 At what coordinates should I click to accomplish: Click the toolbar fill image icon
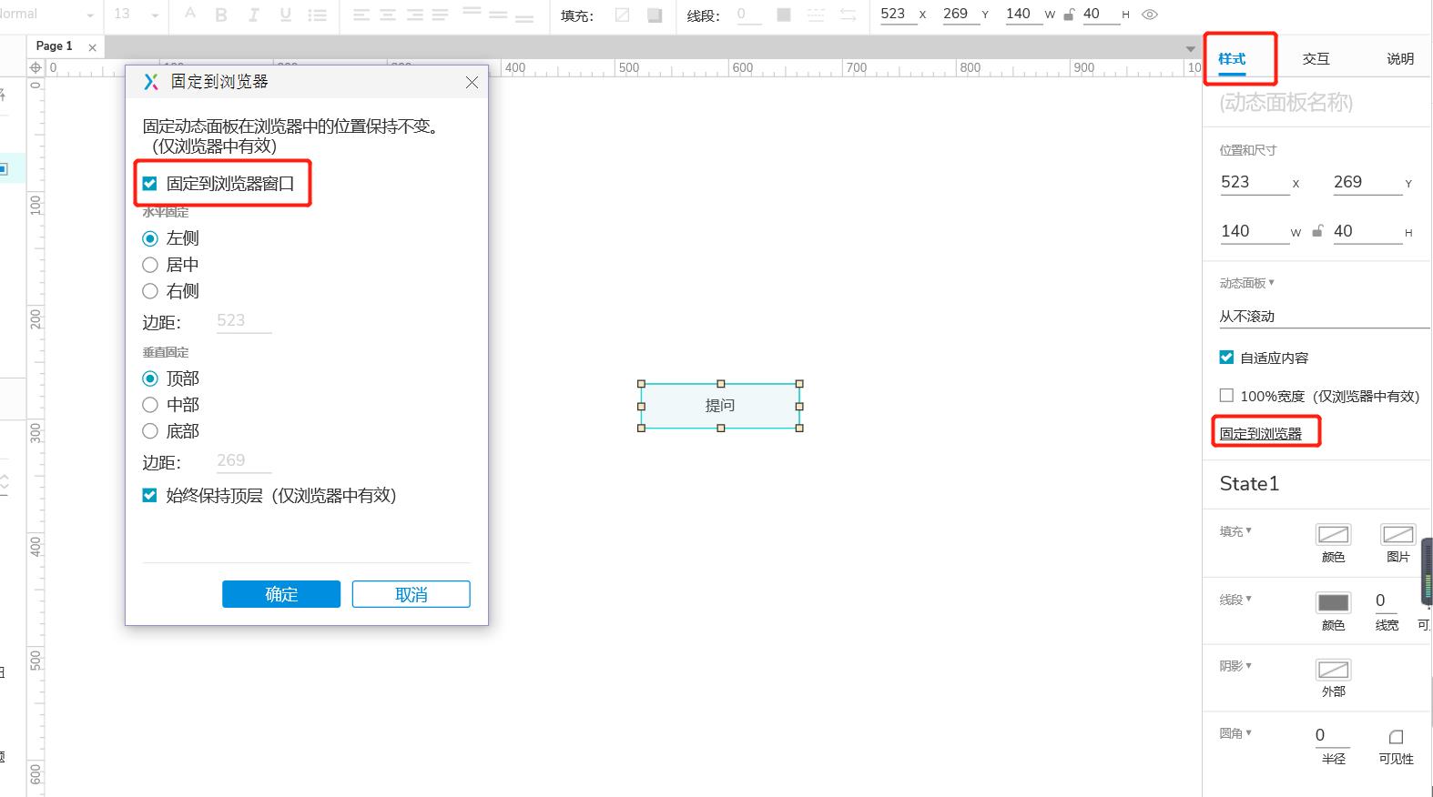click(655, 15)
